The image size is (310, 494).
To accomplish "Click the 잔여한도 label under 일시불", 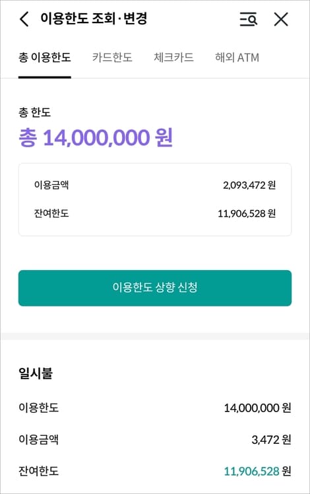I will point(39,471).
